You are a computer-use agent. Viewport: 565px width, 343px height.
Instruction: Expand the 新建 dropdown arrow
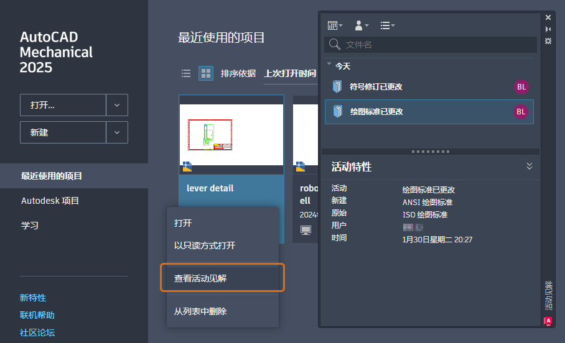coord(117,132)
